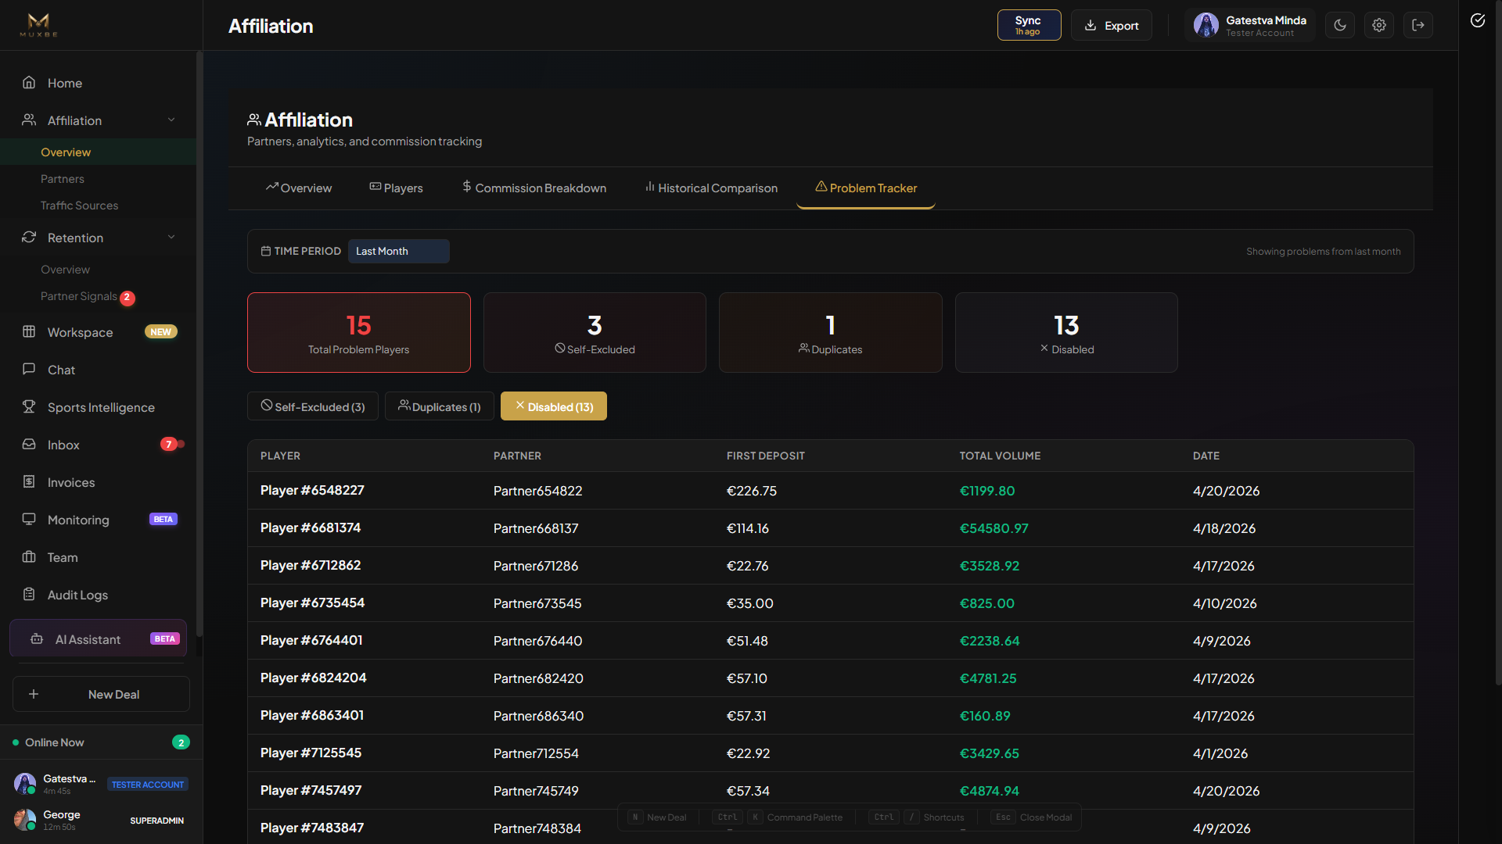Click the Inbox 7 notification badge
The image size is (1502, 844).
(x=168, y=445)
